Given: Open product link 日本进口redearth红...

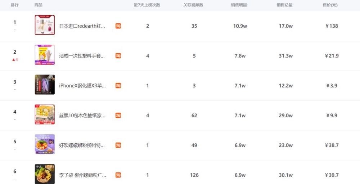Looking at the screenshot, I should 82,26.
